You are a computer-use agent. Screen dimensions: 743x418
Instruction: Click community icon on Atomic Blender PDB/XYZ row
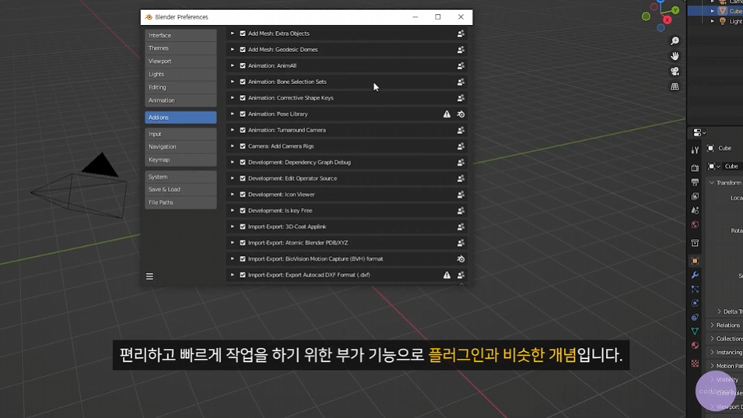461,243
